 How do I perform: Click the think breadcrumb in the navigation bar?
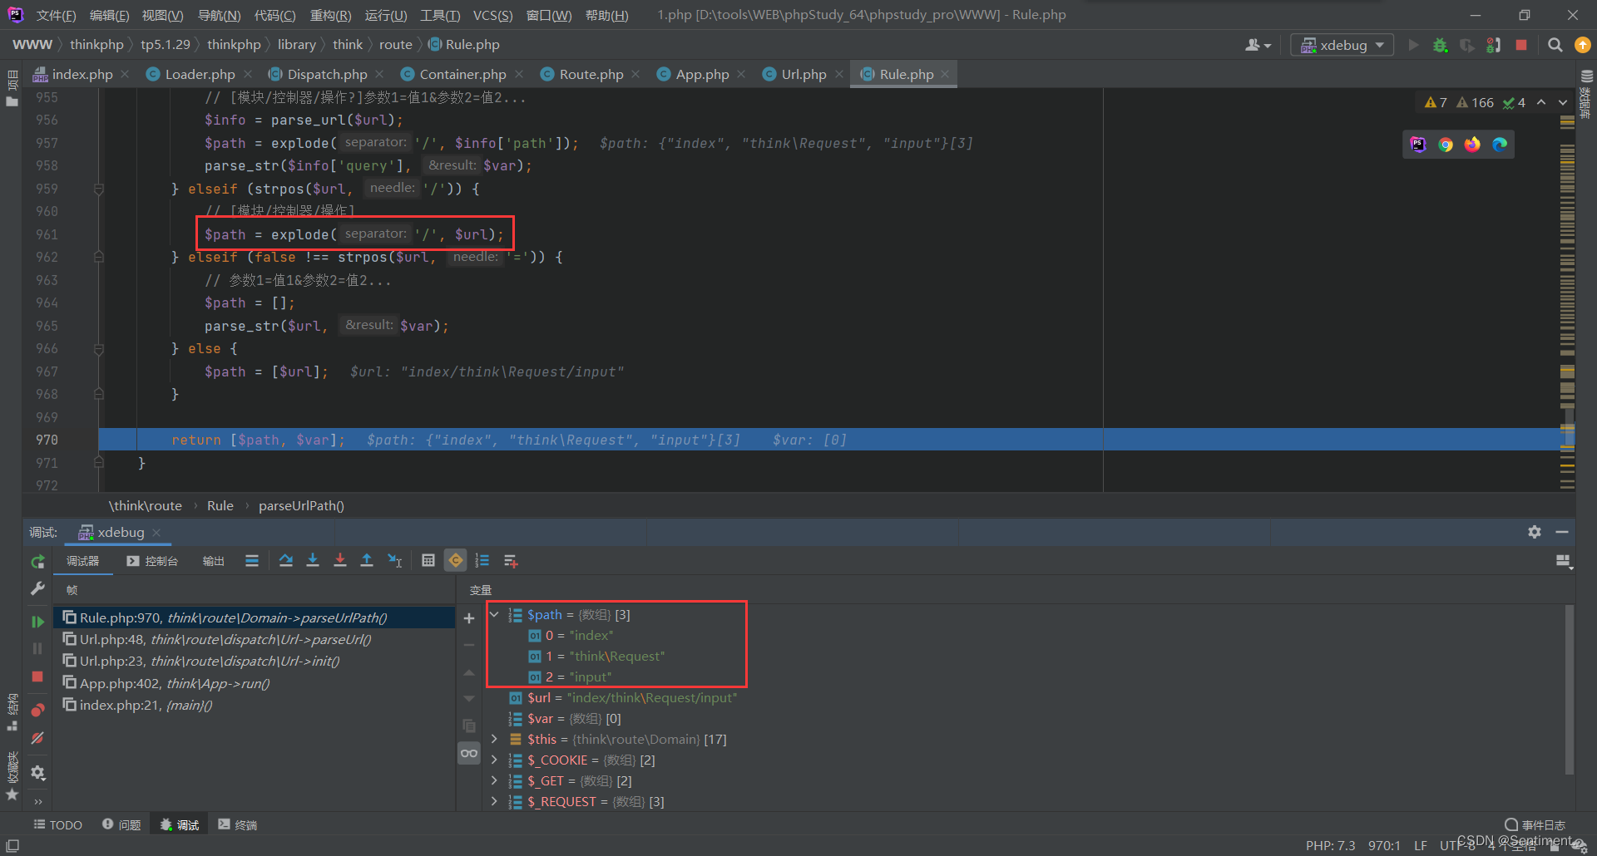(x=348, y=45)
